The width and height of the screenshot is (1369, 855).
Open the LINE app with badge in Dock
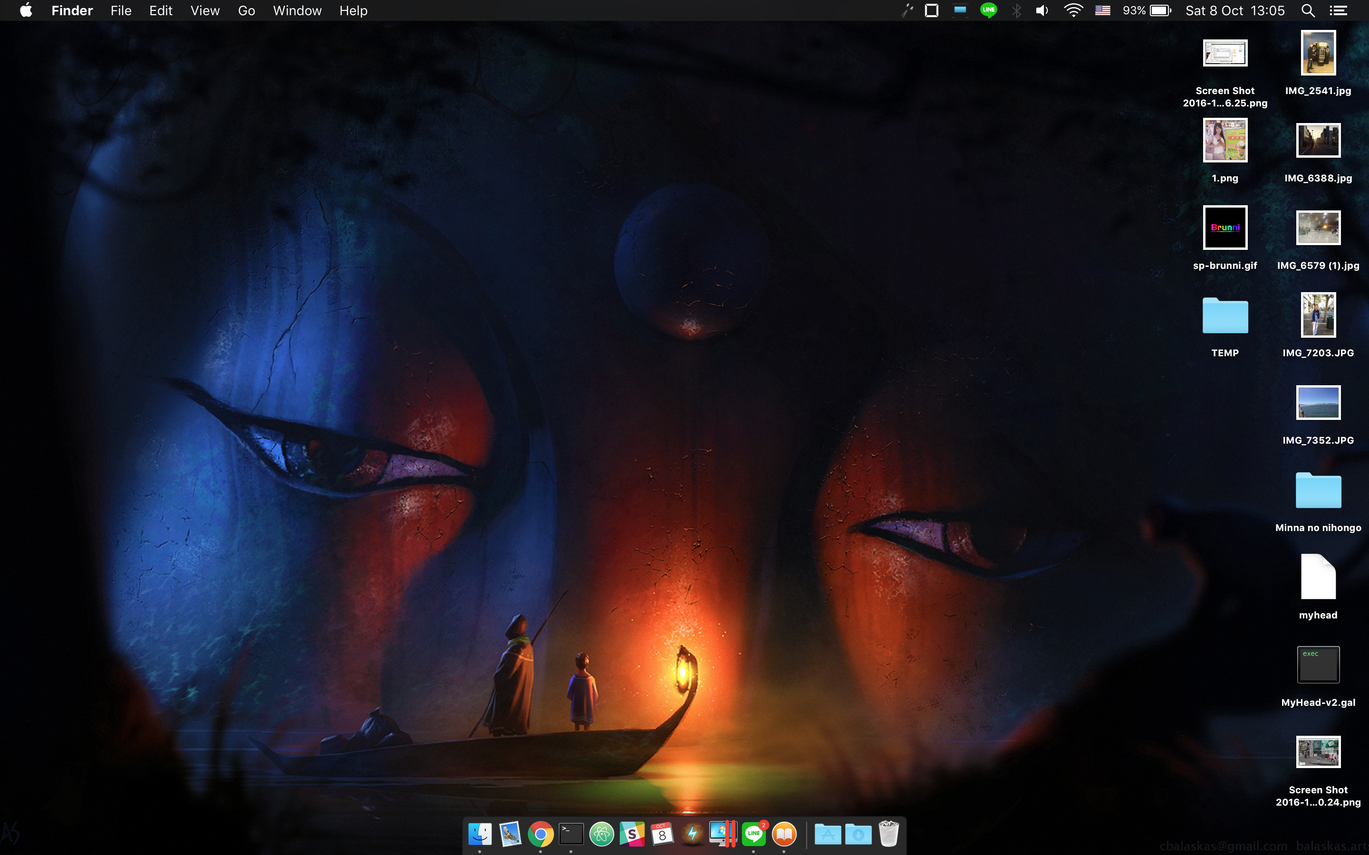click(754, 834)
